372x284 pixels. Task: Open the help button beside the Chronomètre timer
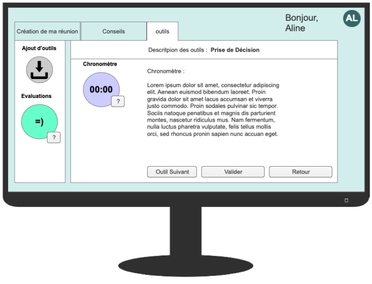click(118, 101)
